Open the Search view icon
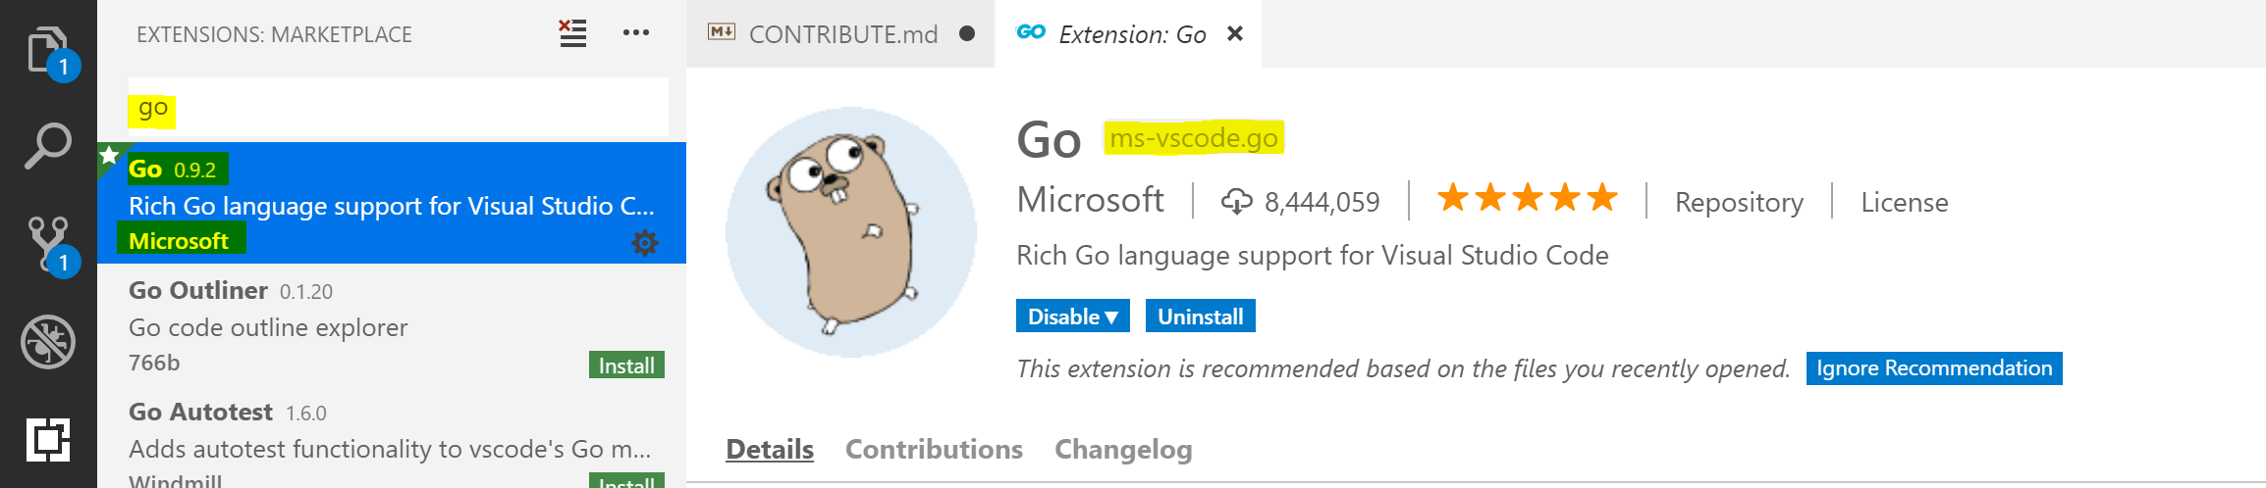The image size is (2266, 488). point(47,146)
